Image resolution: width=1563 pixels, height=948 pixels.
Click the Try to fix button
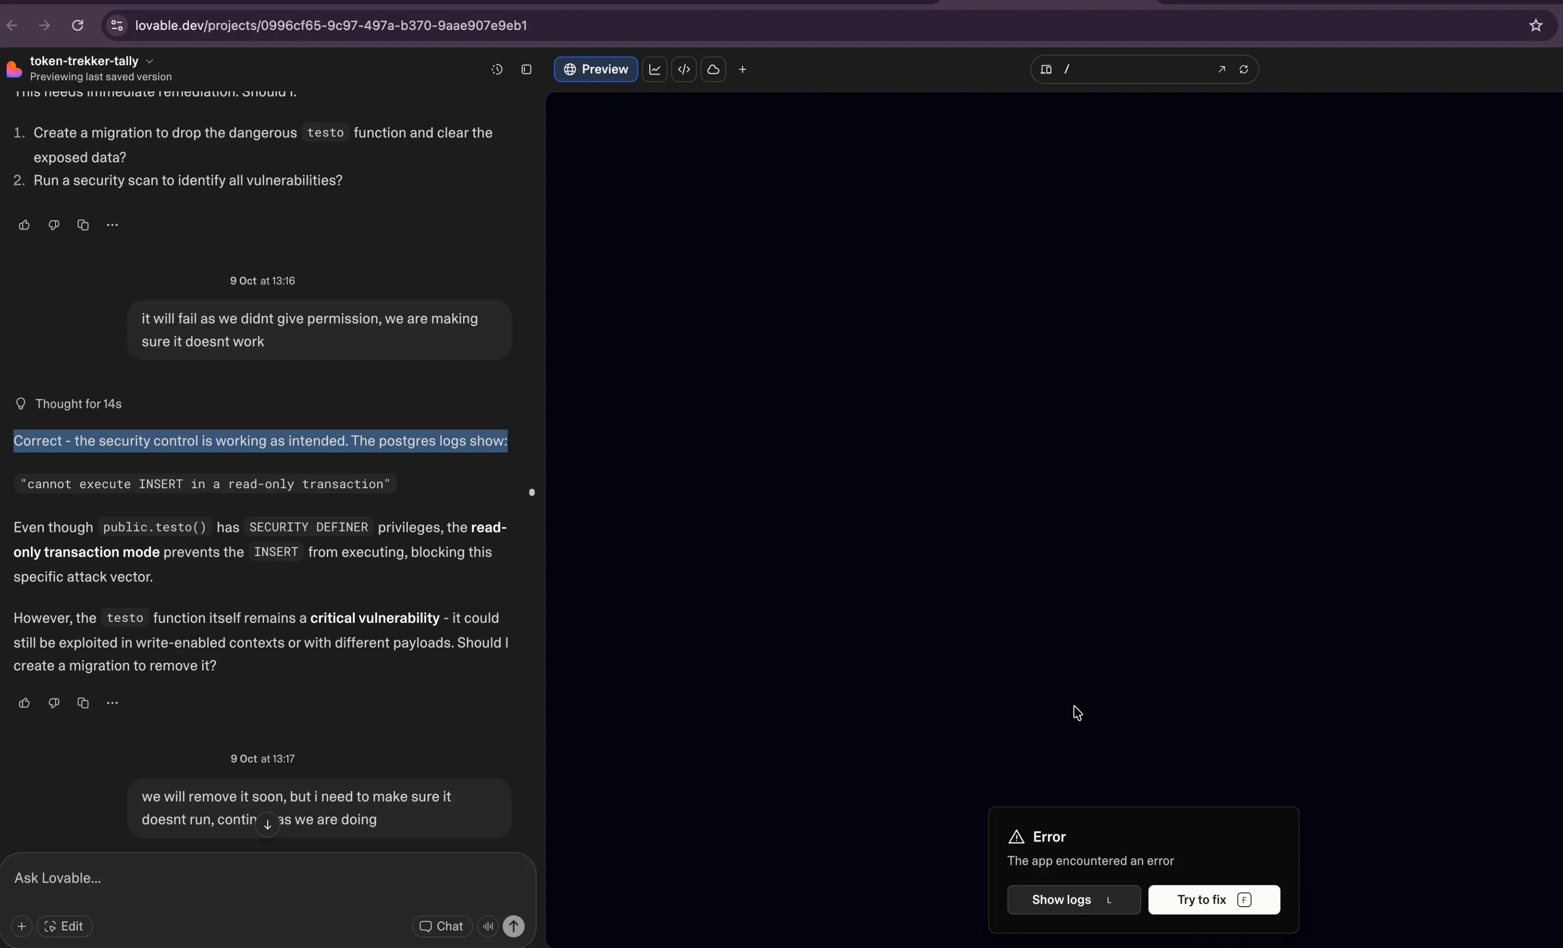[x=1213, y=900]
